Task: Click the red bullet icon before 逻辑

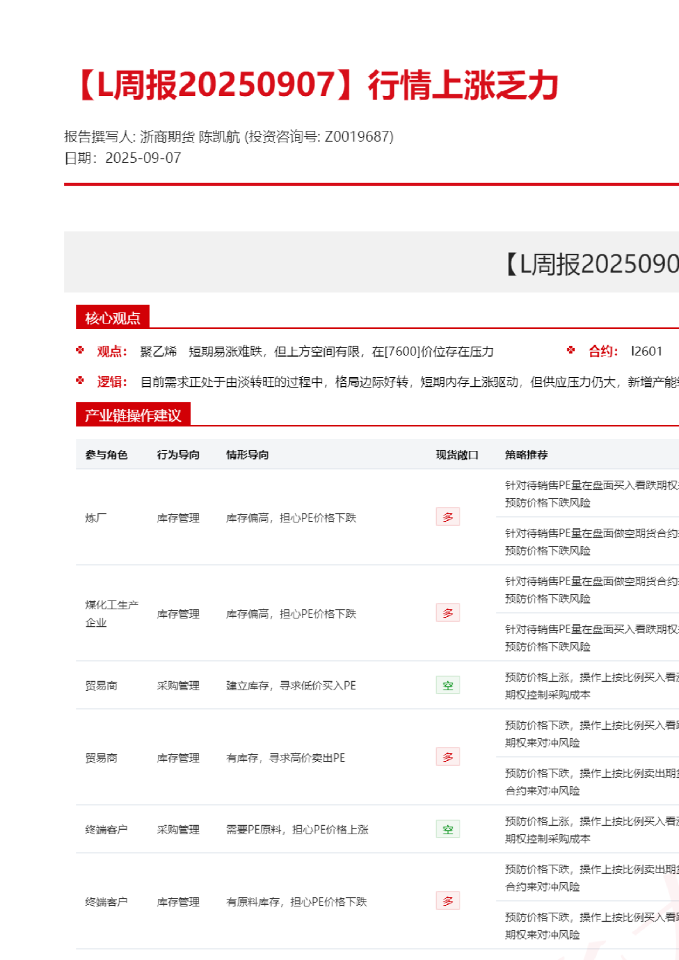Action: tap(80, 381)
